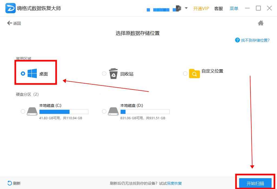277x189 pixels.
Task: Start scan with 开始扫描 button
Action: click(255, 183)
